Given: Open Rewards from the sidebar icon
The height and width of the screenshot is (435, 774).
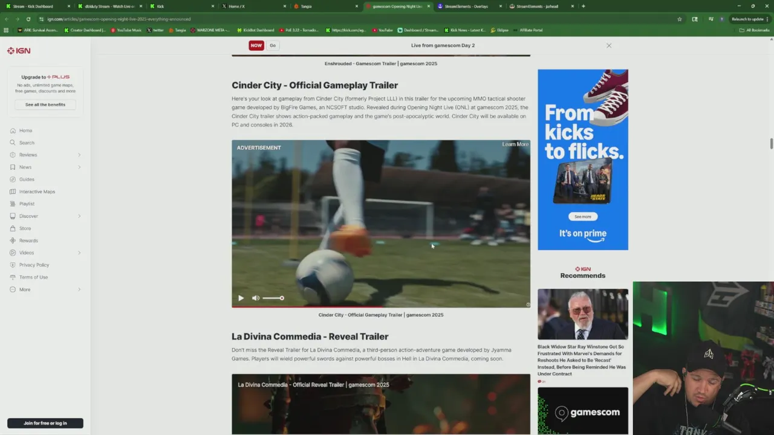Looking at the screenshot, I should [x=13, y=240].
